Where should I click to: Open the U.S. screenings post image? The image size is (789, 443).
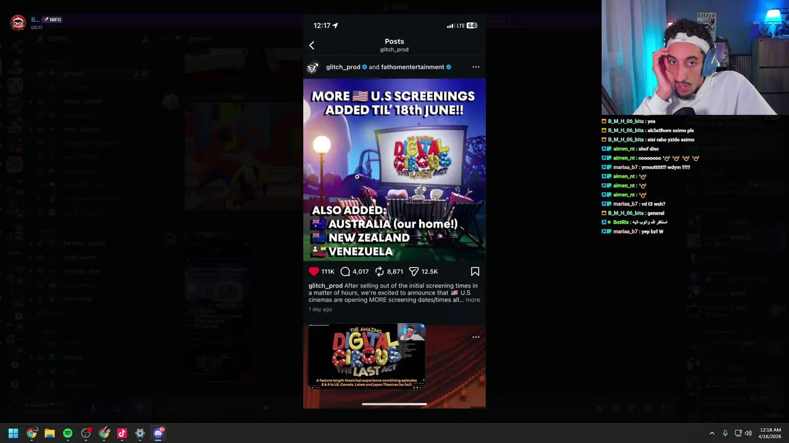394,170
